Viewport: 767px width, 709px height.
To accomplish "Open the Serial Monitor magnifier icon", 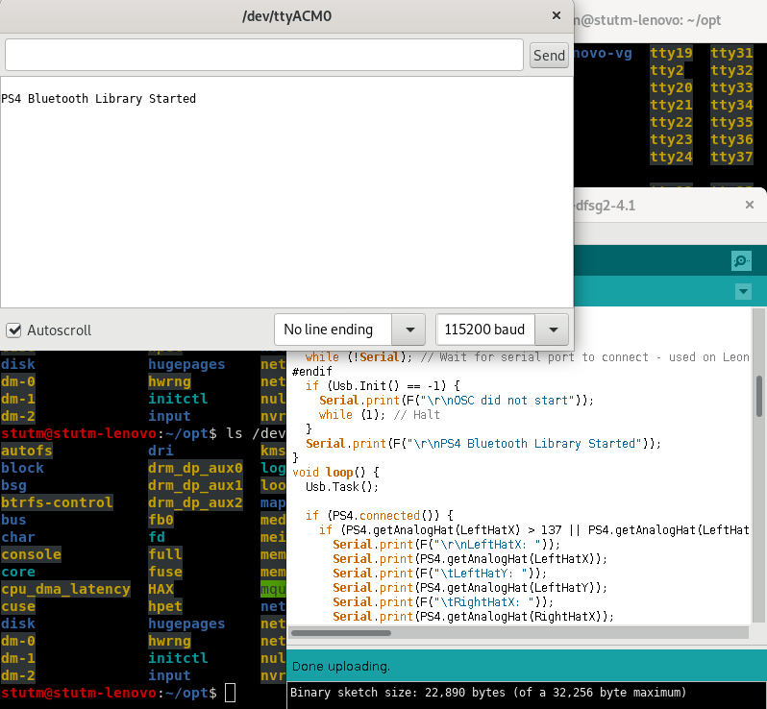I will 740,260.
